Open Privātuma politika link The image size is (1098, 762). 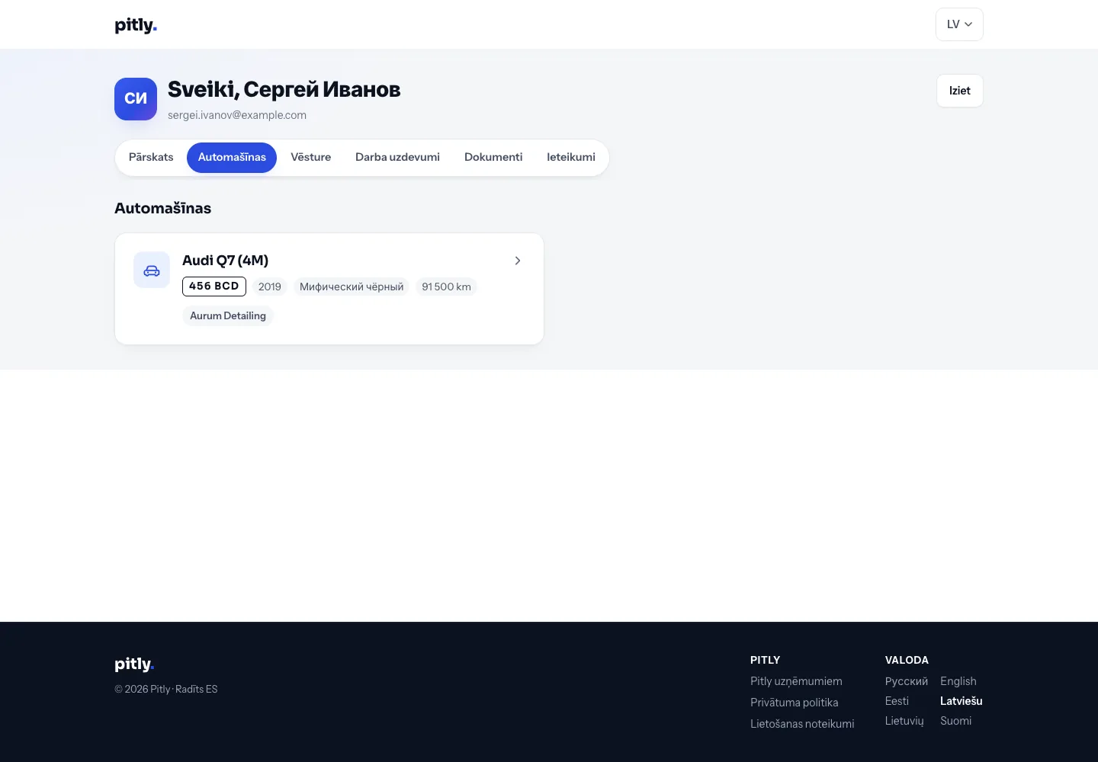click(x=795, y=703)
